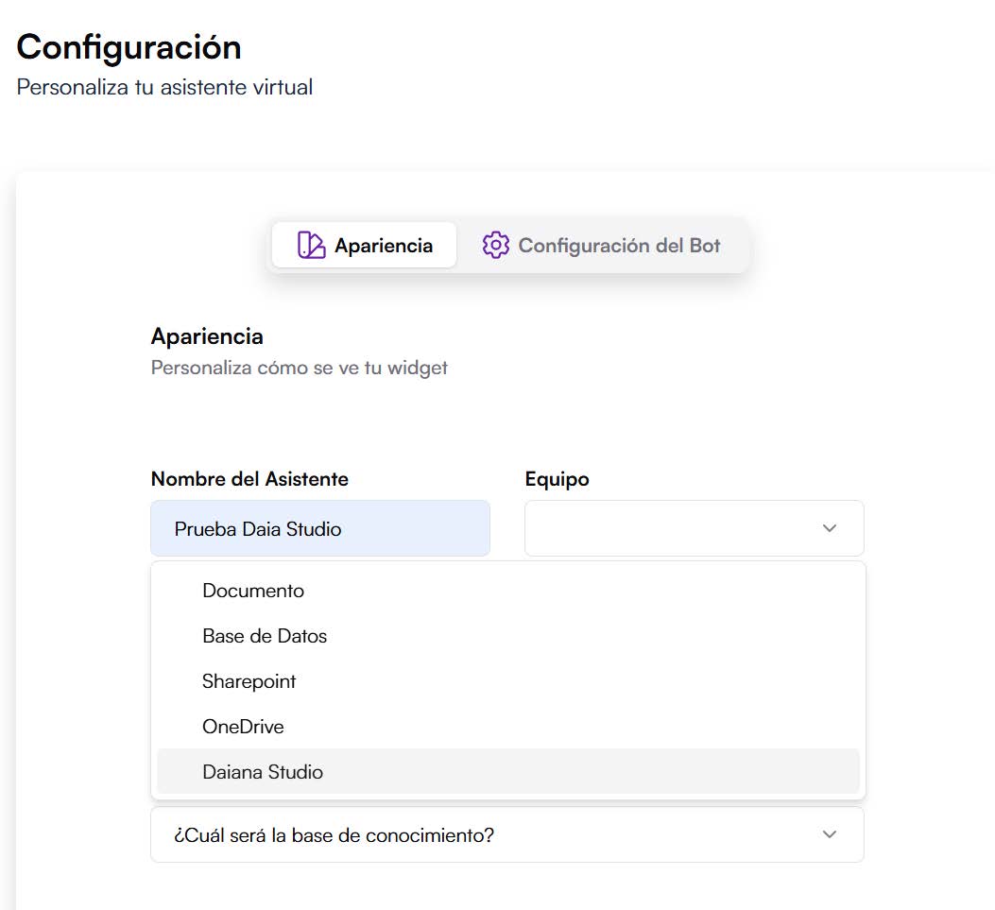Click the Nombre del Asistente label
The image size is (995, 910).
click(249, 479)
